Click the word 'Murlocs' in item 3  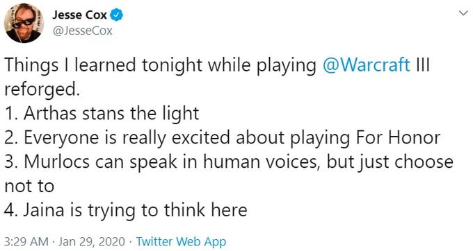tap(57, 162)
